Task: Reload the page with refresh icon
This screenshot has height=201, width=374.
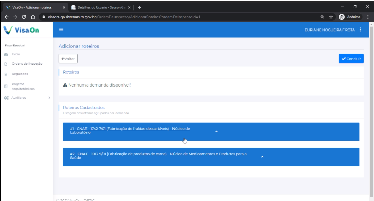Action: (24, 17)
